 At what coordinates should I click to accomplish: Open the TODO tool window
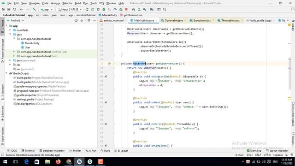[x=12, y=151]
